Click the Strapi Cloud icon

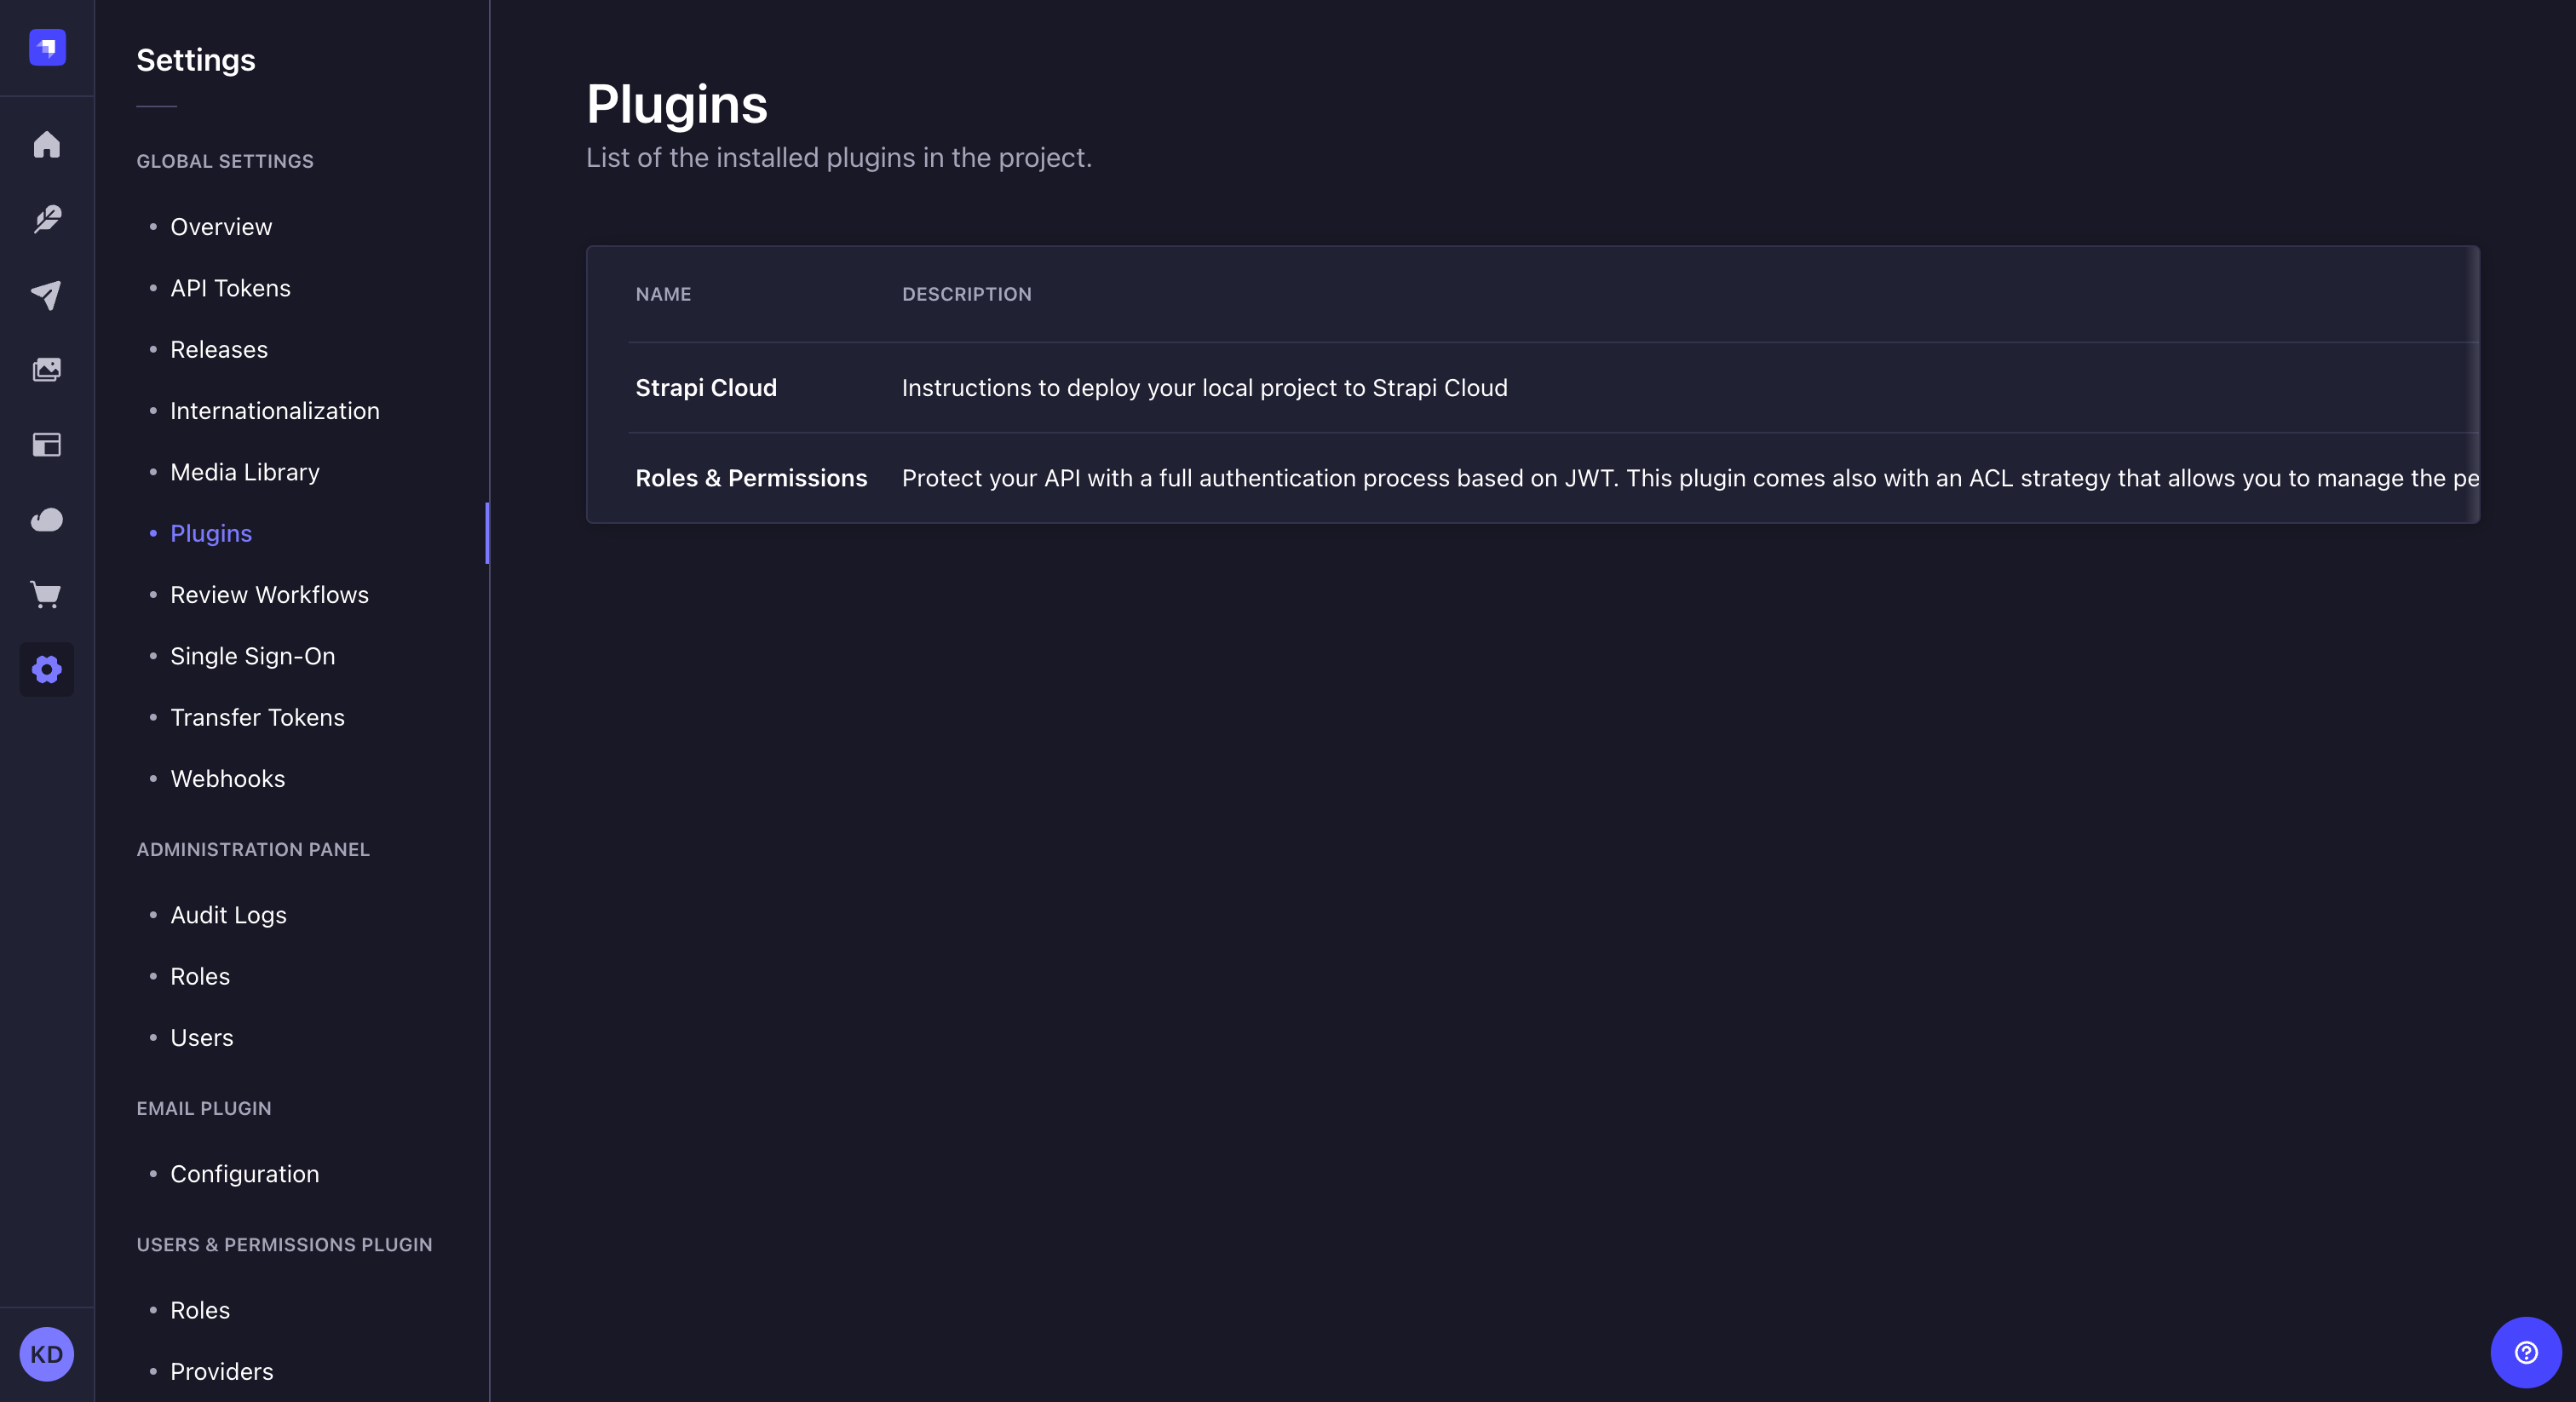pyautogui.click(x=46, y=520)
